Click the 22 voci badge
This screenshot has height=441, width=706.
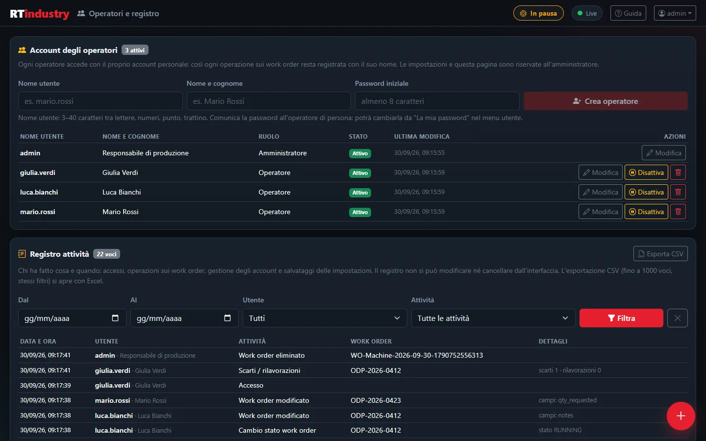pos(106,254)
